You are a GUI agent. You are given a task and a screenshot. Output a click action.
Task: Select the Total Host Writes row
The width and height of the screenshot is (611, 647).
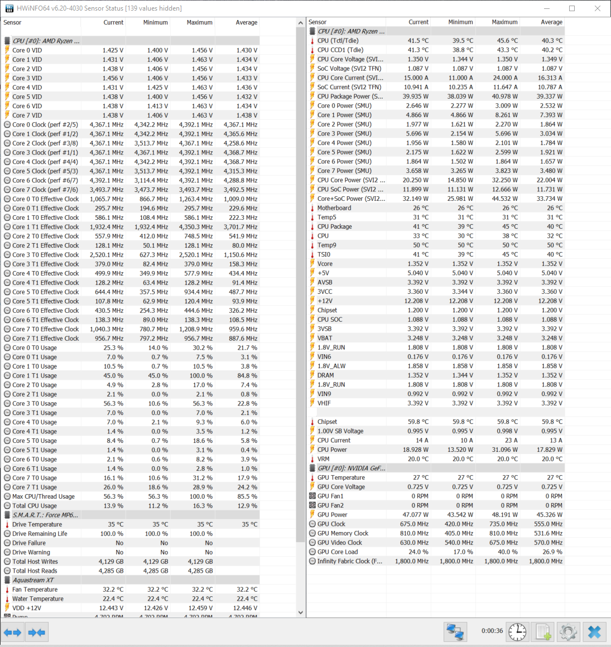coord(131,562)
